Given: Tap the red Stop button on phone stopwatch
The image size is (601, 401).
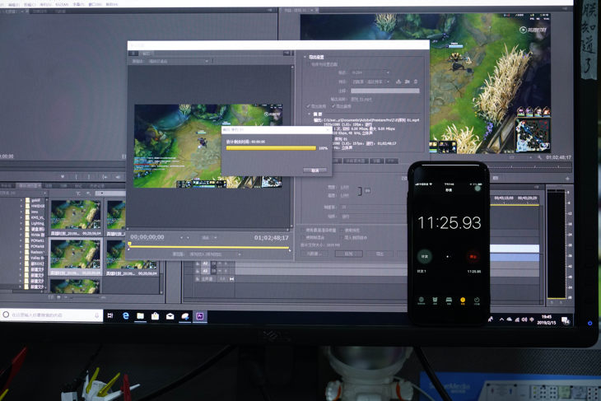Looking at the screenshot, I should [x=473, y=256].
